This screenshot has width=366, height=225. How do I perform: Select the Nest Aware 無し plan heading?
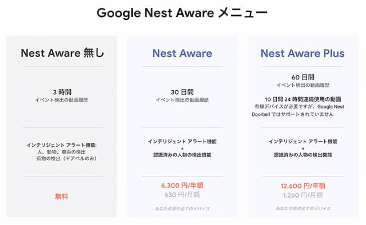coord(62,53)
